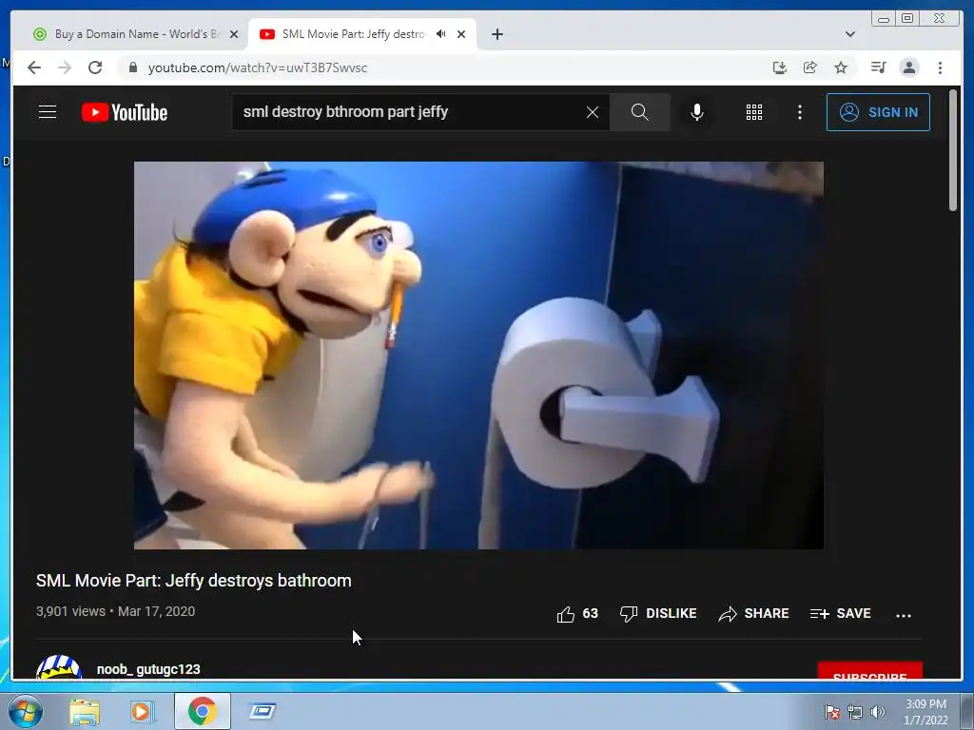The height and width of the screenshot is (730, 974).
Task: Close the Buy a Domain Name tab
Action: (x=234, y=34)
